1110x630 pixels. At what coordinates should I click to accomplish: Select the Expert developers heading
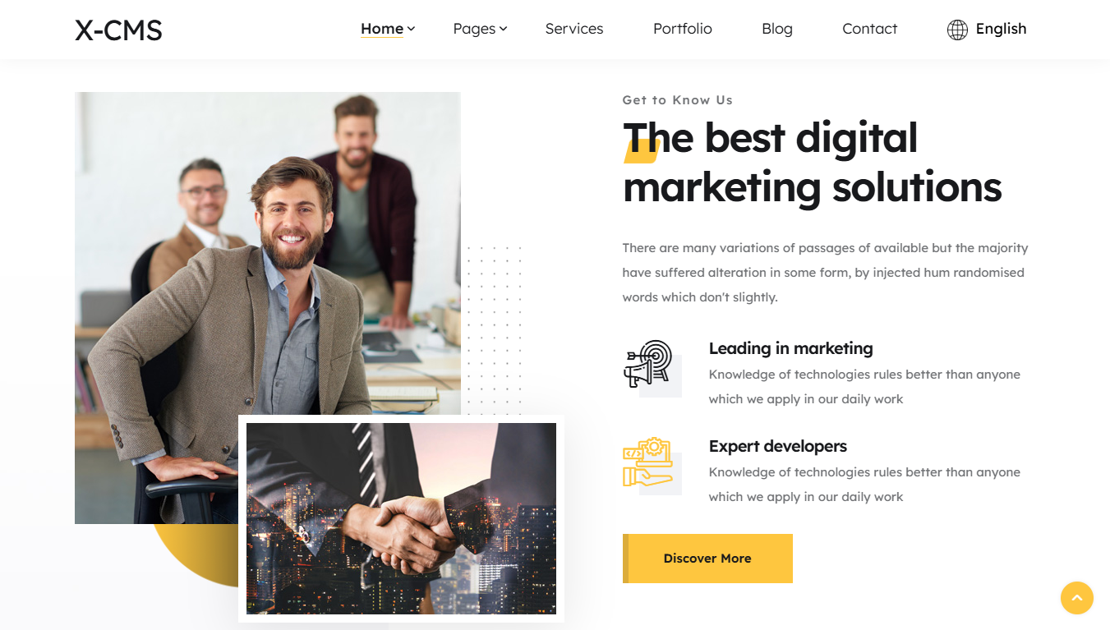point(777,446)
